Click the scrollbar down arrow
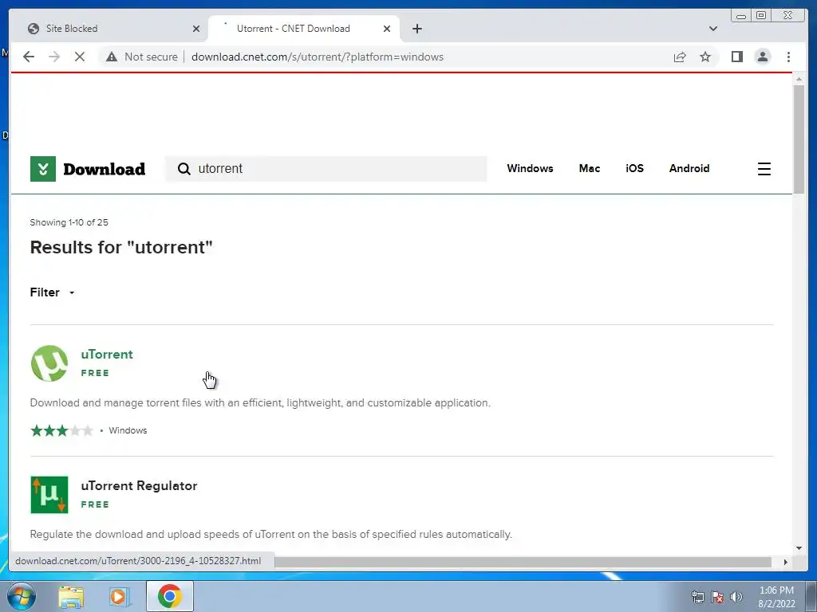817x612 pixels. coord(799,548)
